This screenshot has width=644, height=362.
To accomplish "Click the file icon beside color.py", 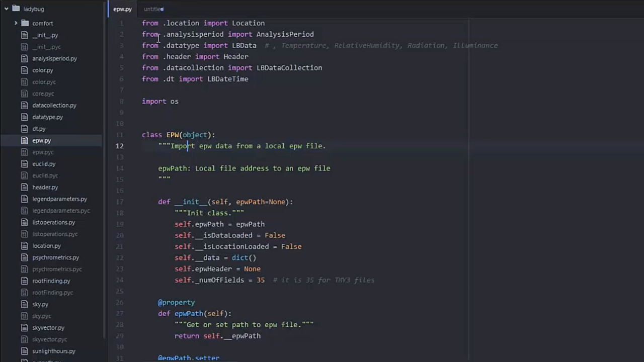I will pyautogui.click(x=25, y=70).
